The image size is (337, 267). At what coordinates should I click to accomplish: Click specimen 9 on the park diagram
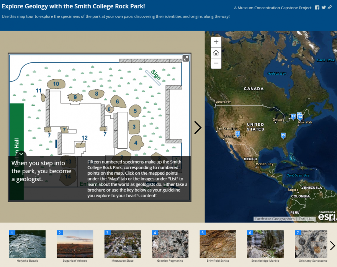(75, 97)
